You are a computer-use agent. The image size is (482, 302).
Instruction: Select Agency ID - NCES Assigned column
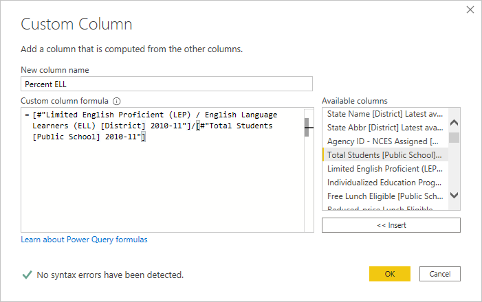click(x=384, y=141)
